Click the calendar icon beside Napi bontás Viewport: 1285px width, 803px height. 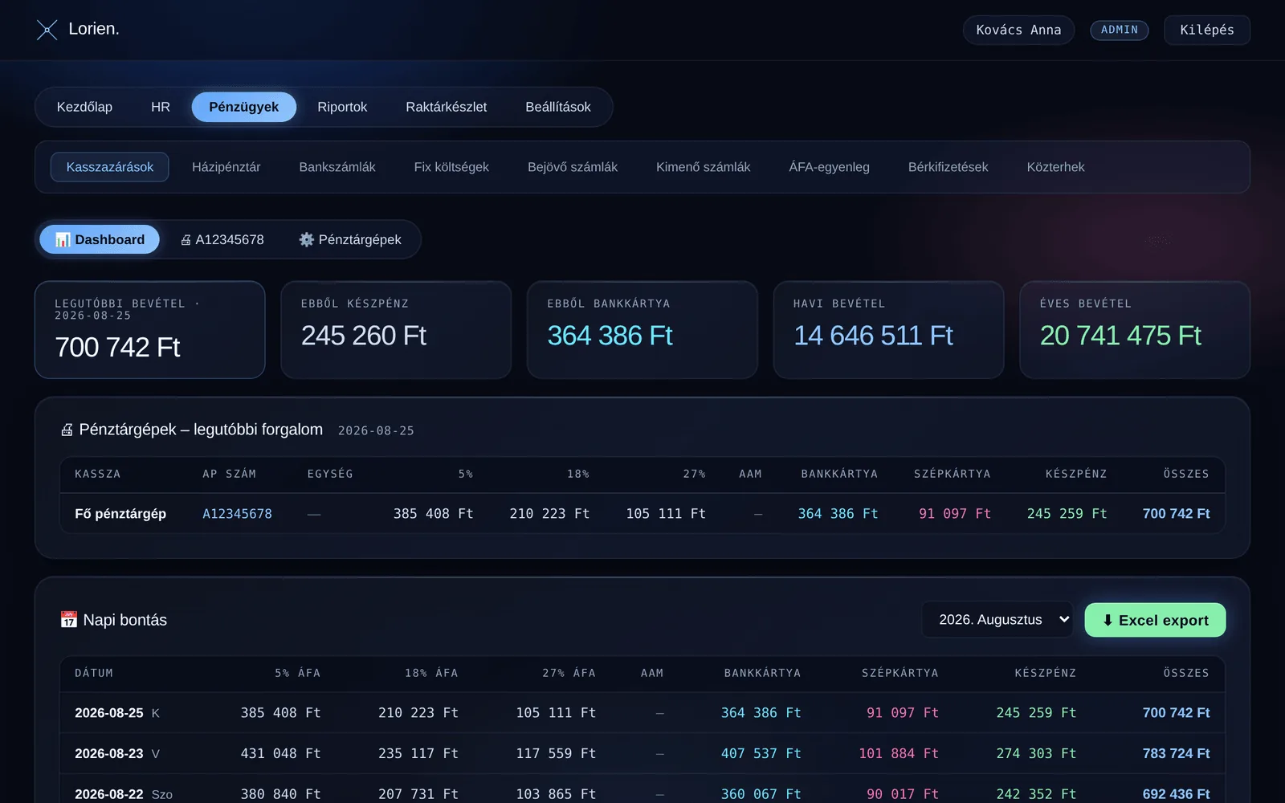[69, 620]
